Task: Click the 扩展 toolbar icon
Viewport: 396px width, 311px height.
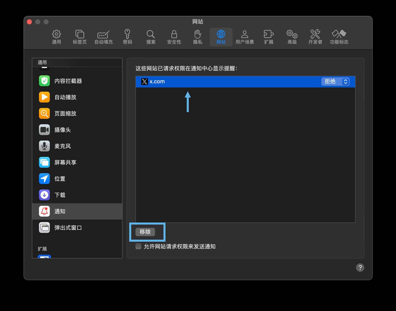Action: [269, 36]
